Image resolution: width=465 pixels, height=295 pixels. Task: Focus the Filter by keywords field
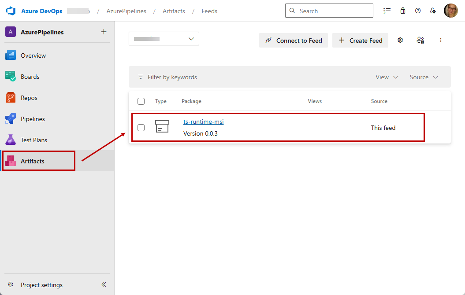tap(172, 77)
